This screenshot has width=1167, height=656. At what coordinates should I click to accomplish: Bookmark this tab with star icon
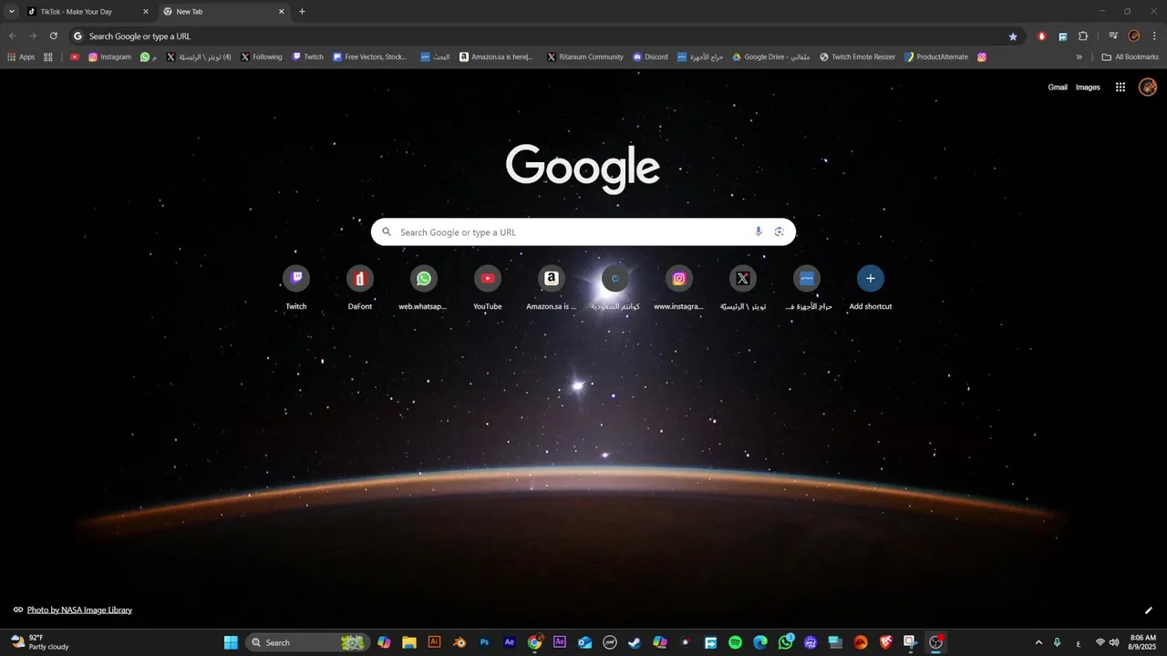(x=1013, y=36)
